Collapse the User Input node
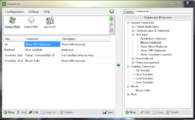Viewport: 195px width, 120px height. (133, 35)
